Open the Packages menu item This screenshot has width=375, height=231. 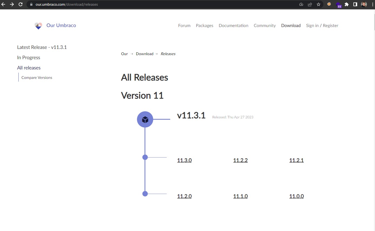coord(205,25)
